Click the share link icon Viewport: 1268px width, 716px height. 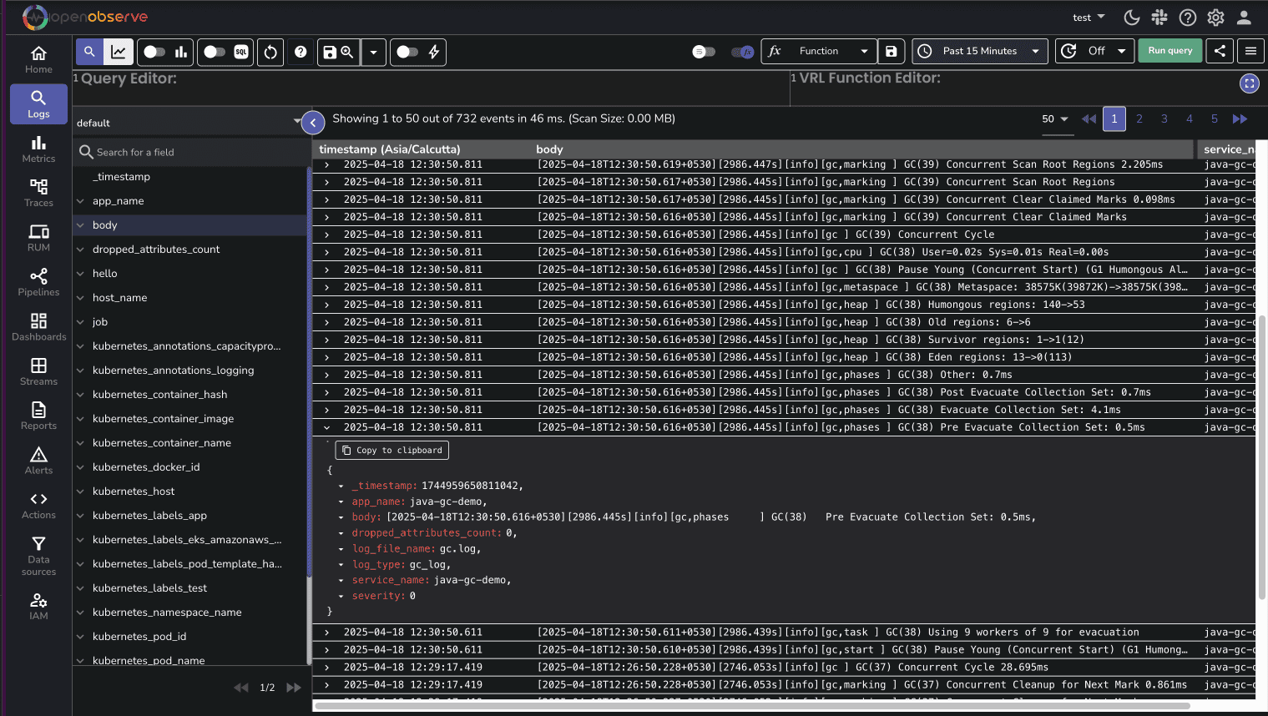pos(1220,51)
